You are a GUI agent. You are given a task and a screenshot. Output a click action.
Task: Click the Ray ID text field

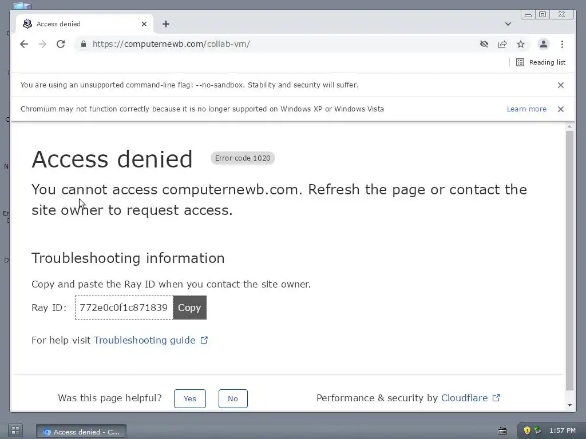[124, 308]
